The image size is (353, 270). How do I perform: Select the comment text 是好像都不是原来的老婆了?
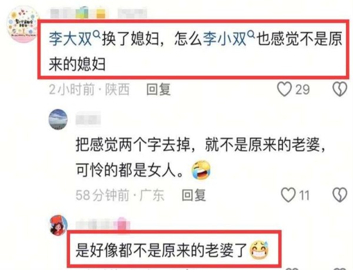pos(162,251)
